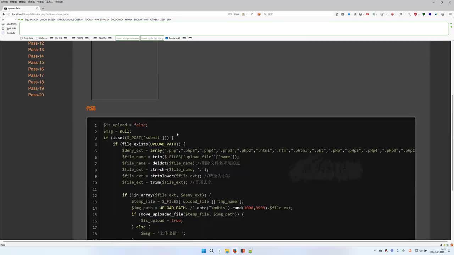Image resolution: width=454 pixels, height=255 pixels.
Task: Expand the UNION BASED dropdown
Action: click(x=48, y=19)
